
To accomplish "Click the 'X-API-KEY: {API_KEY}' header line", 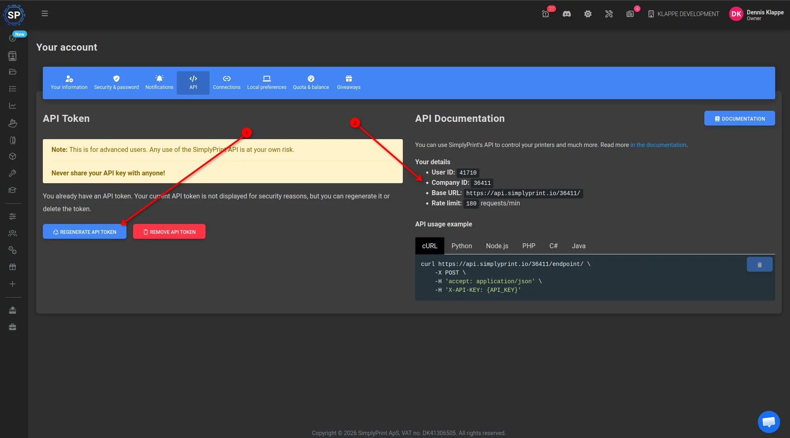I will pos(478,290).
